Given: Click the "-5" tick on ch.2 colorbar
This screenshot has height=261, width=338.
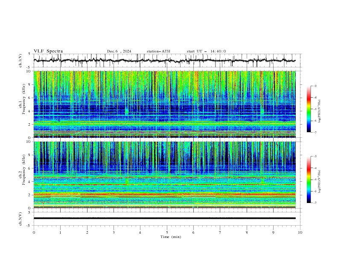Looking at the screenshot, I should (x=315, y=180).
